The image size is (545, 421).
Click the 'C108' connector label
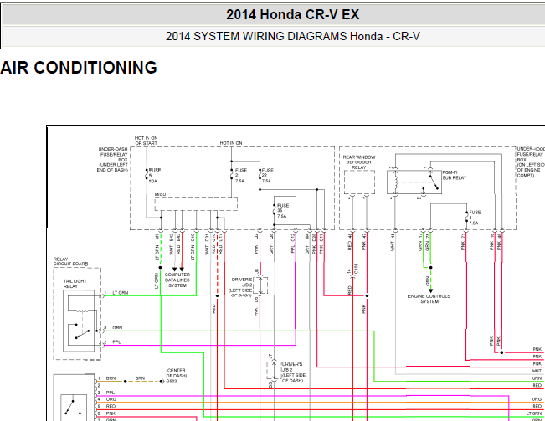356,269
